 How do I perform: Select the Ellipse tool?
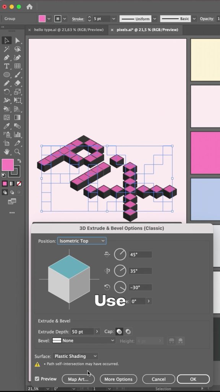(x=7, y=75)
